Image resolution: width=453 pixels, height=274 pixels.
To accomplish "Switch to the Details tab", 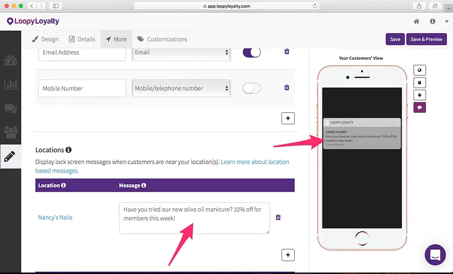I will coord(82,39).
